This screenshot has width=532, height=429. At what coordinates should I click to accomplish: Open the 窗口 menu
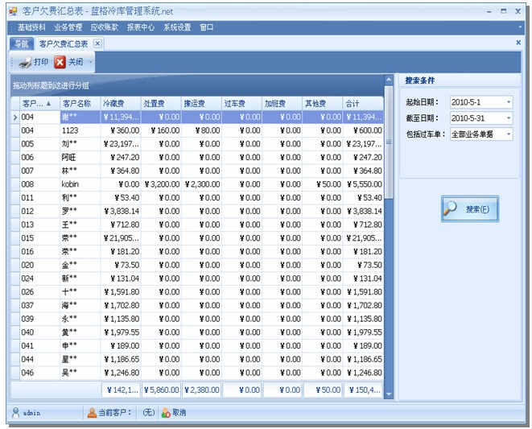coord(206,27)
